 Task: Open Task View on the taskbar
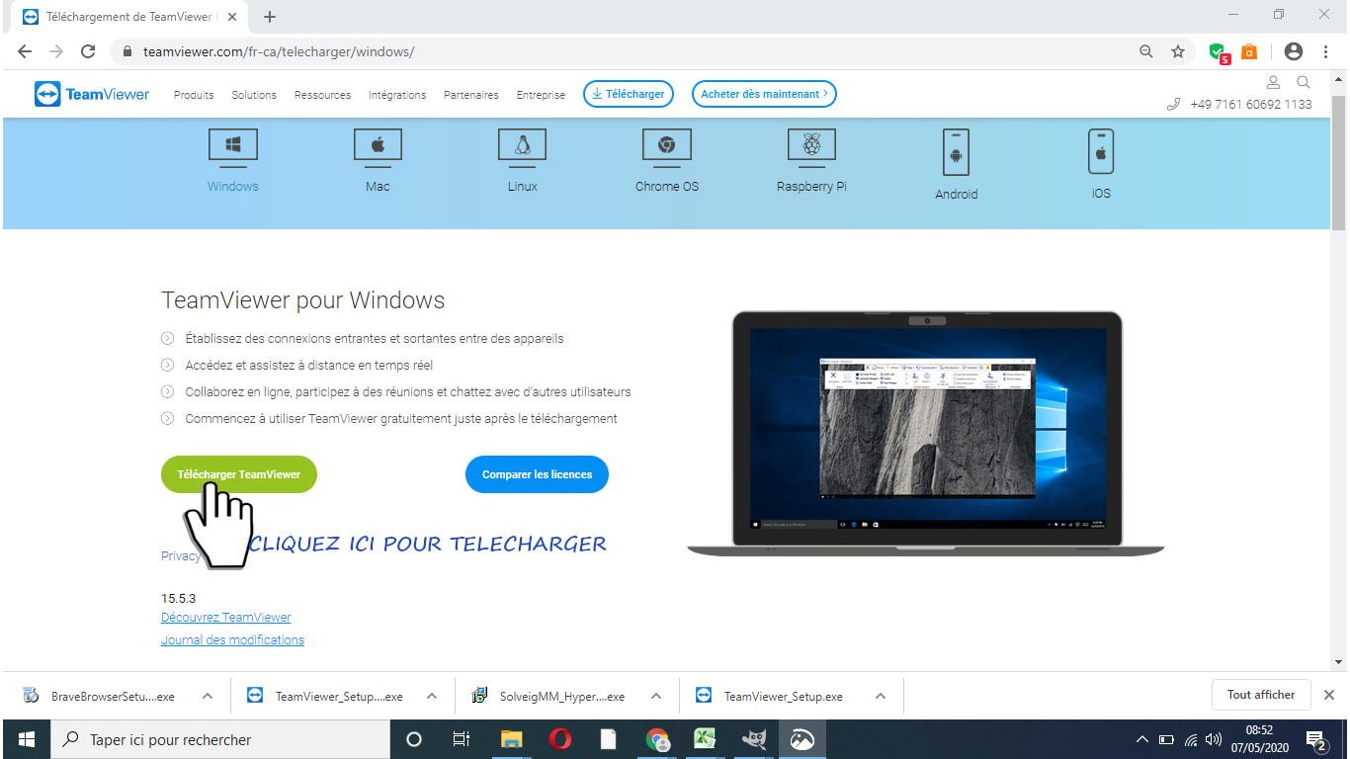pos(462,739)
